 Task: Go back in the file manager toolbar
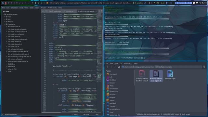coord(107,67)
